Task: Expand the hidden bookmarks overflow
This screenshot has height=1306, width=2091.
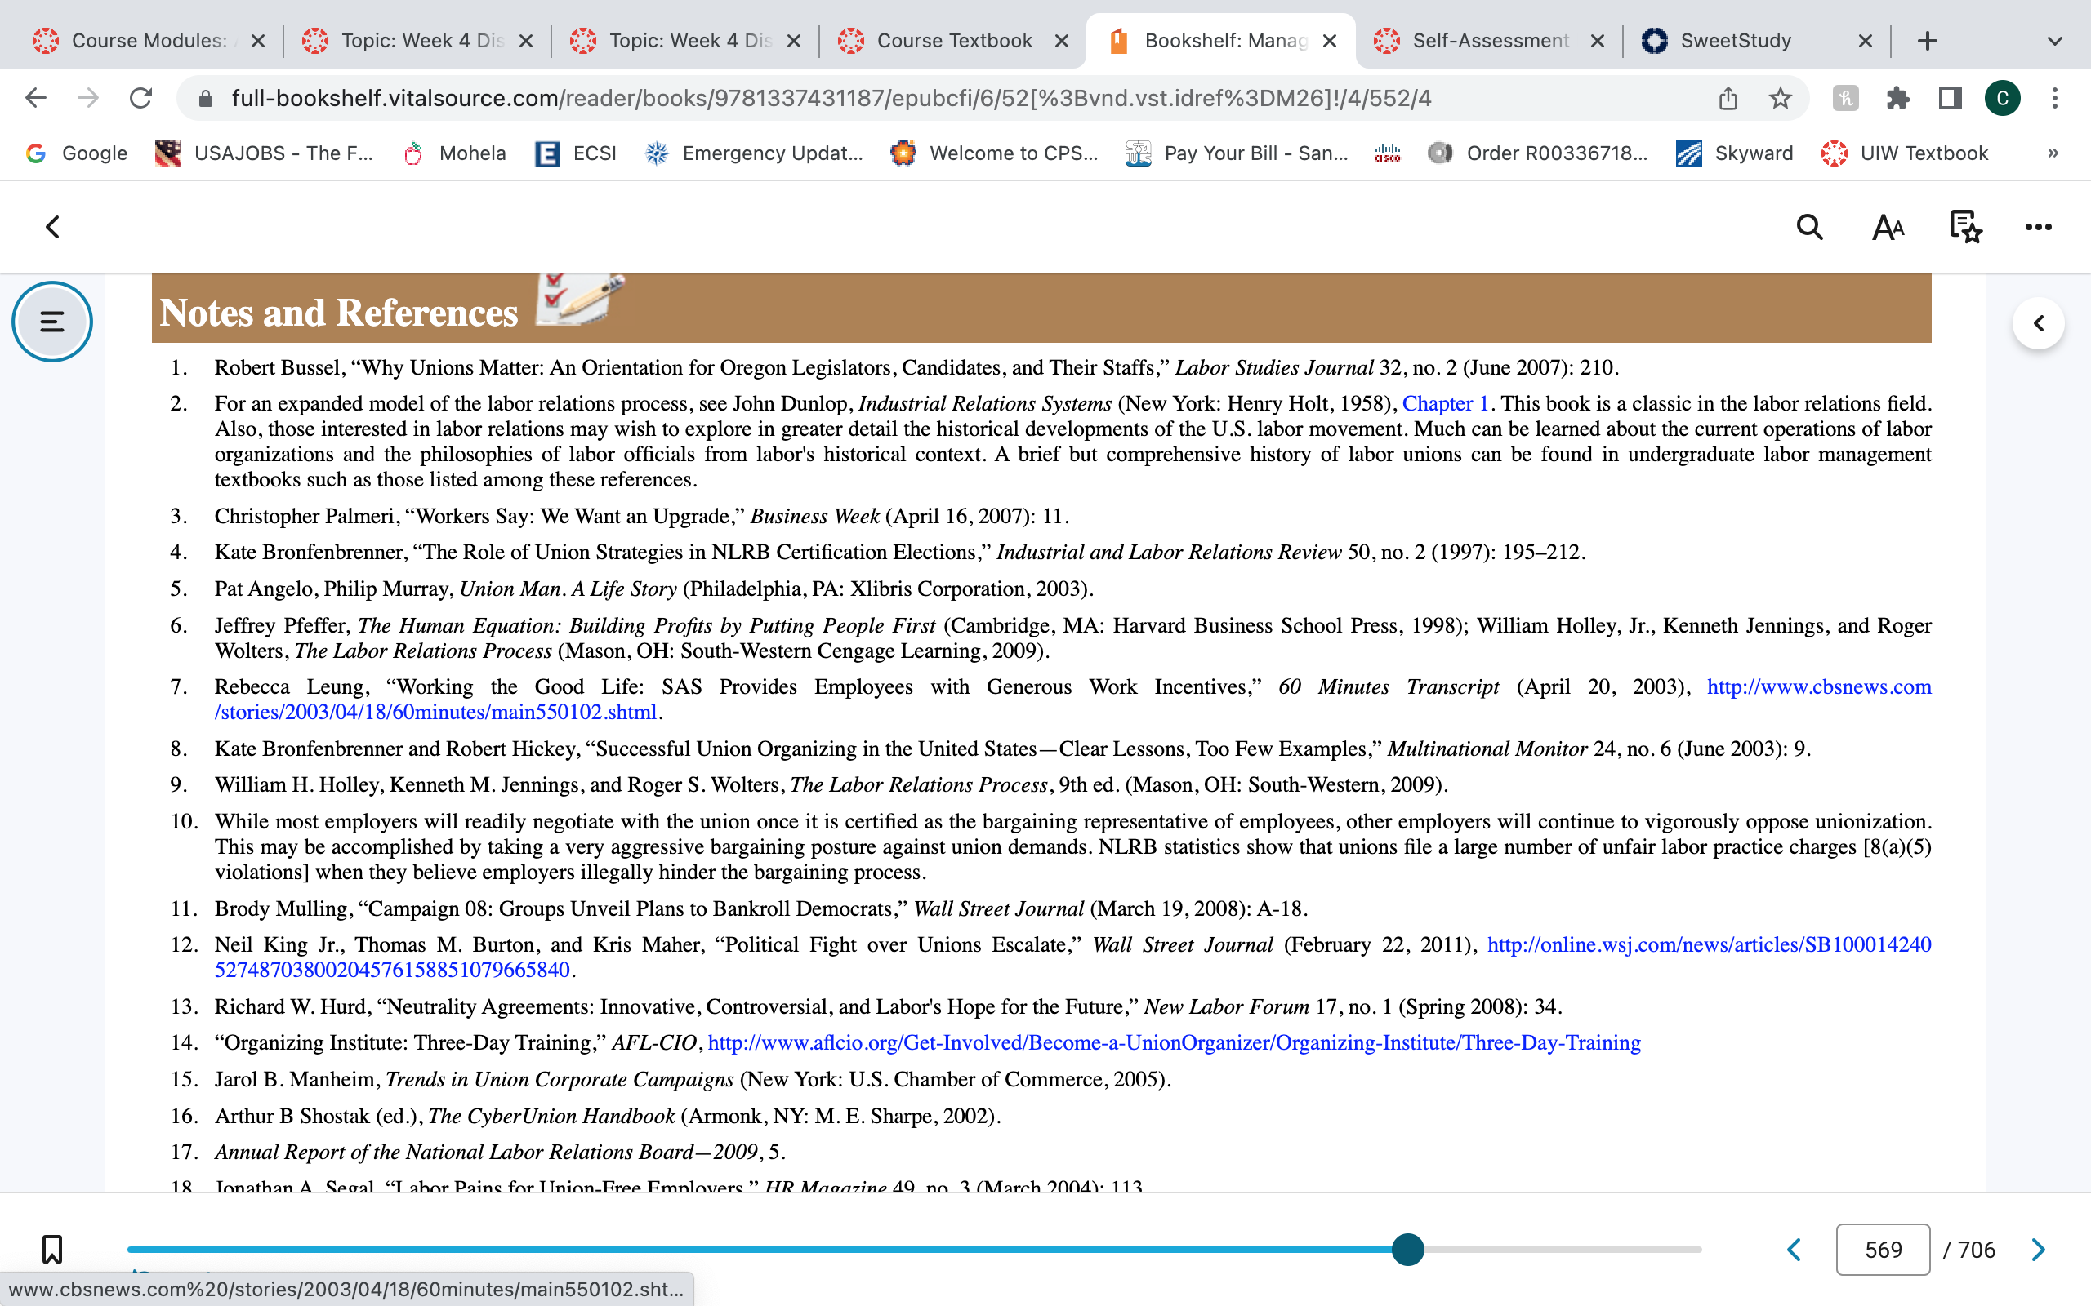Action: pos(2053,153)
